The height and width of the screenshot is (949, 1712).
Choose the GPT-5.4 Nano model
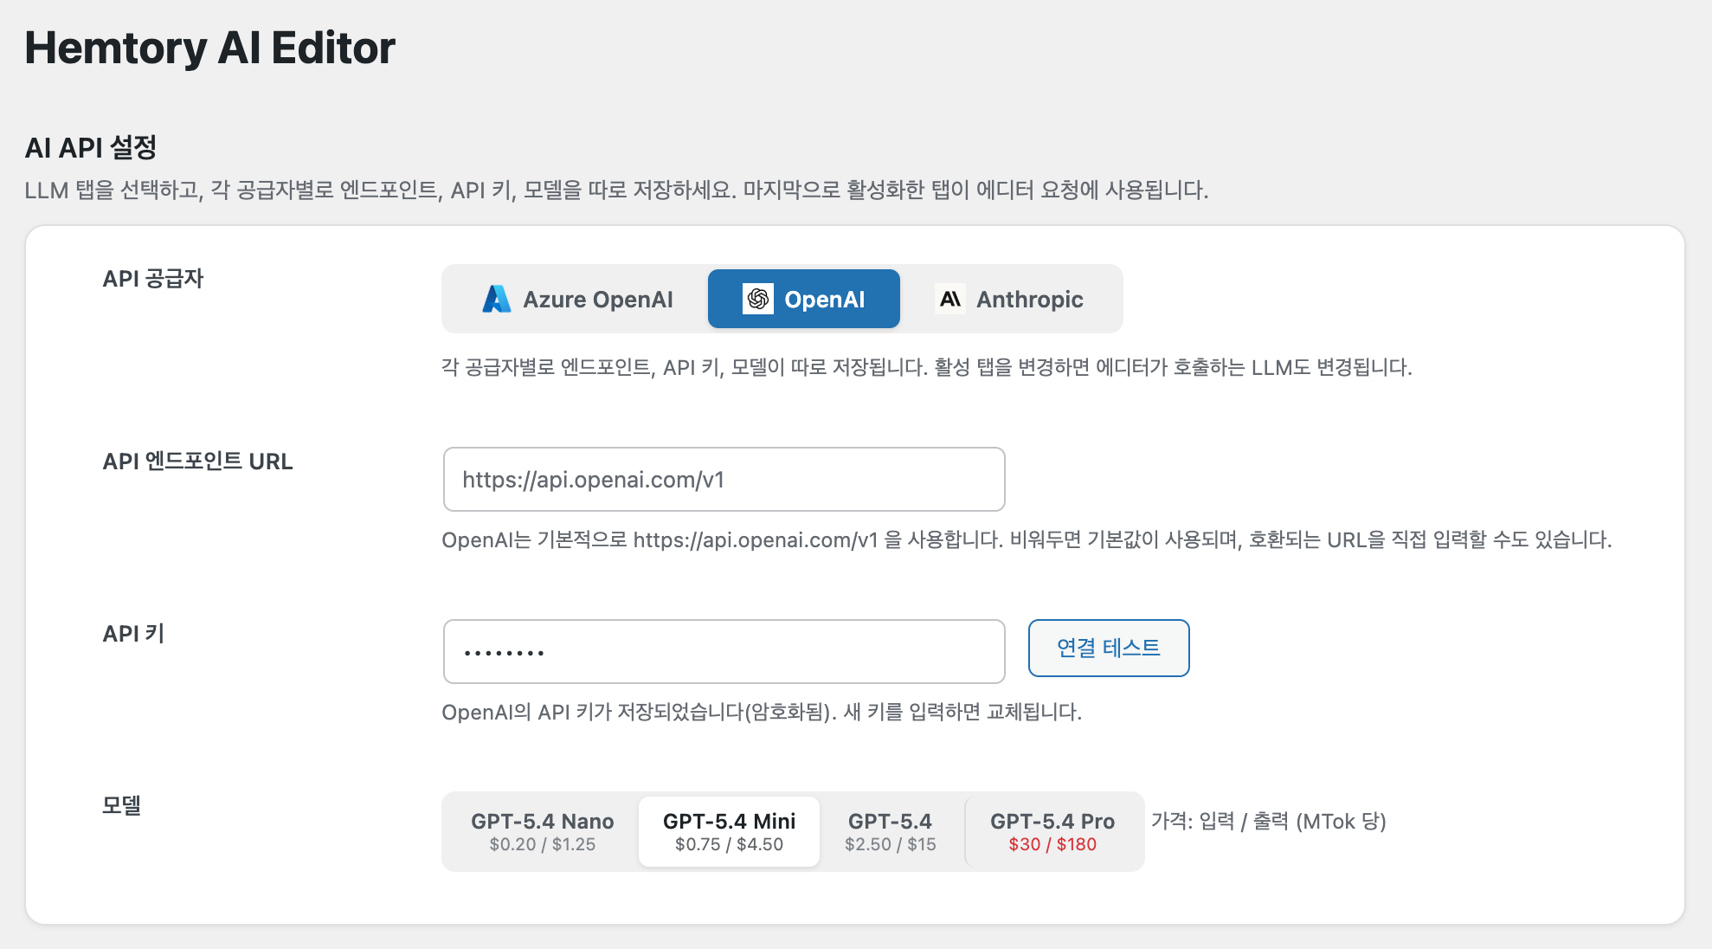click(x=543, y=831)
